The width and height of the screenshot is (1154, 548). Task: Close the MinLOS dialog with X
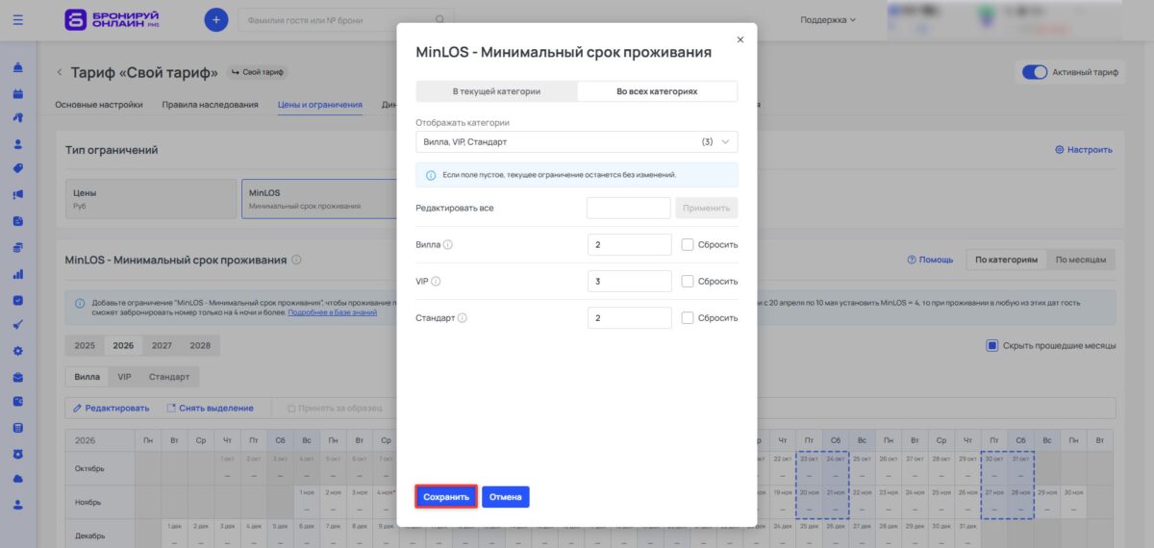[x=740, y=39]
